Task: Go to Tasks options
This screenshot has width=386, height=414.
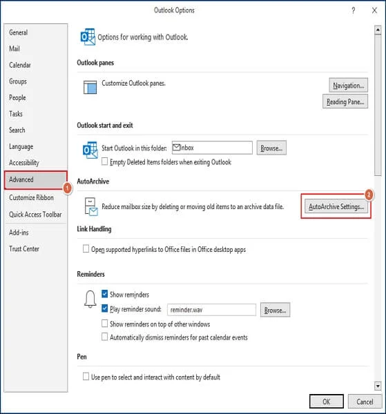Action: (36, 114)
